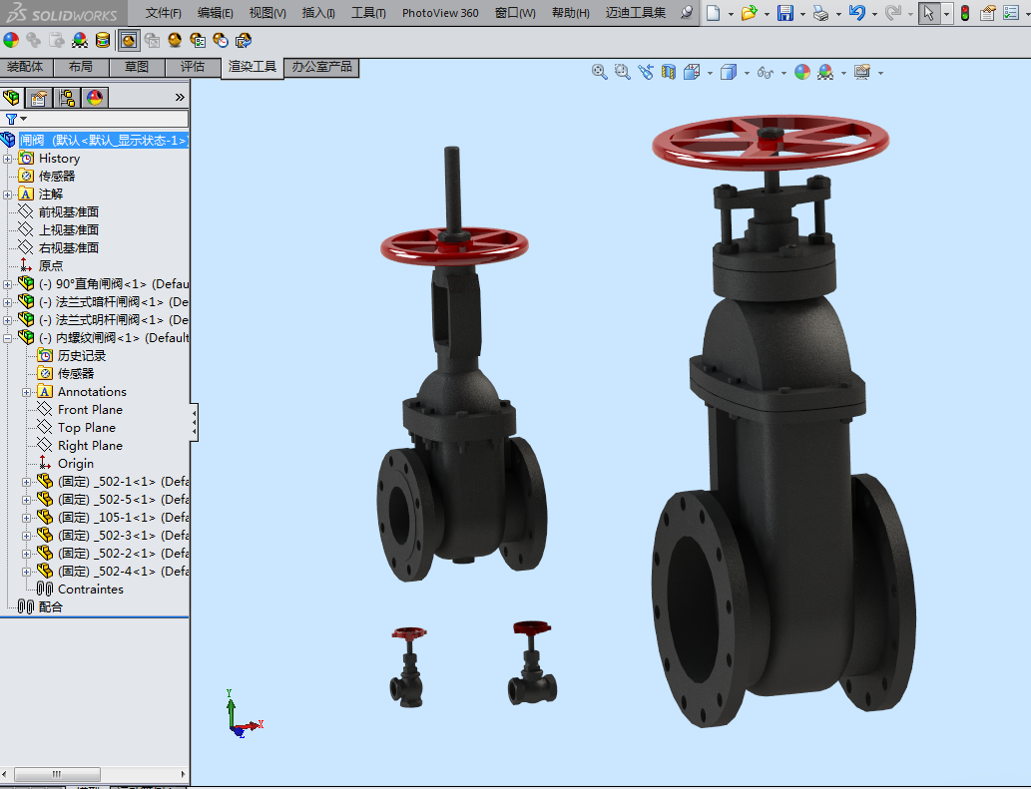Open the ConfigurationManager tab icon
Viewport: 1031px width, 789px height.
[x=67, y=98]
